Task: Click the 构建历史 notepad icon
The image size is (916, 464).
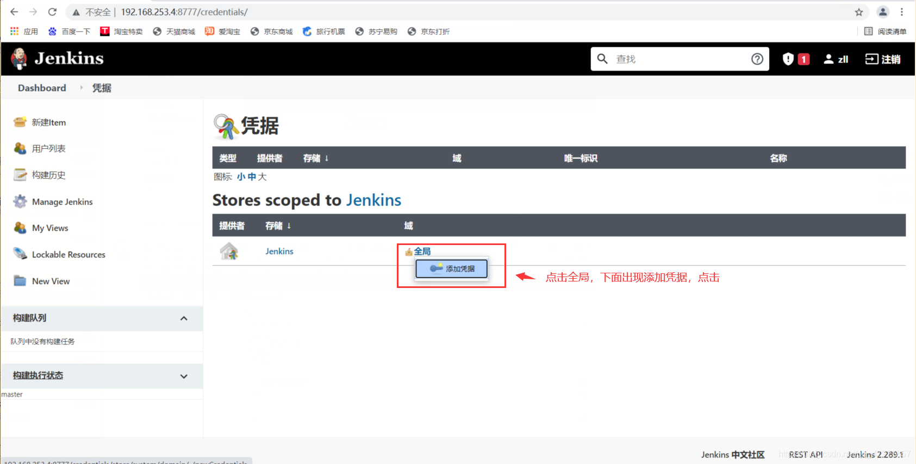Action: 20,175
